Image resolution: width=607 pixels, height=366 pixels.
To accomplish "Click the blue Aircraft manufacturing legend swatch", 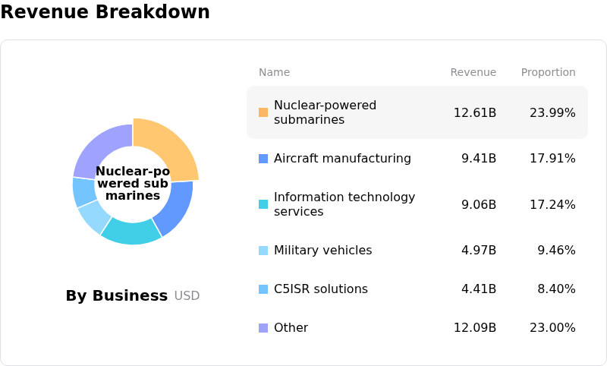I will coord(263,159).
